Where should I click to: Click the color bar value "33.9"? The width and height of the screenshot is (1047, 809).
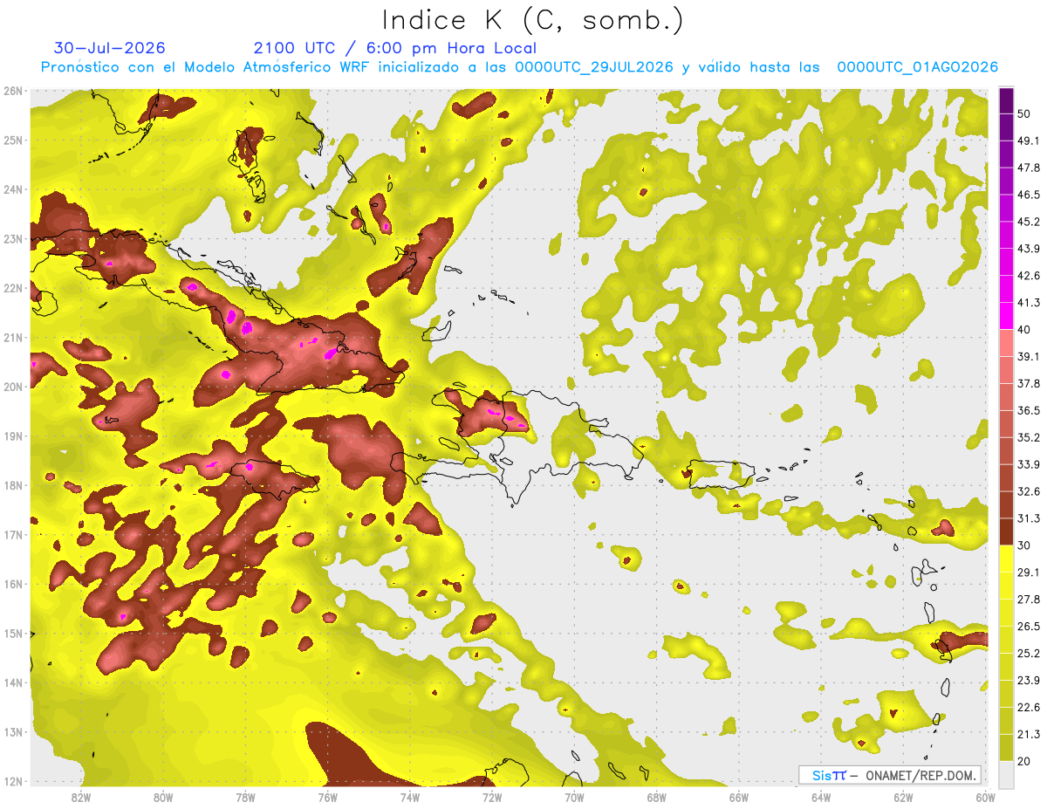click(1028, 464)
